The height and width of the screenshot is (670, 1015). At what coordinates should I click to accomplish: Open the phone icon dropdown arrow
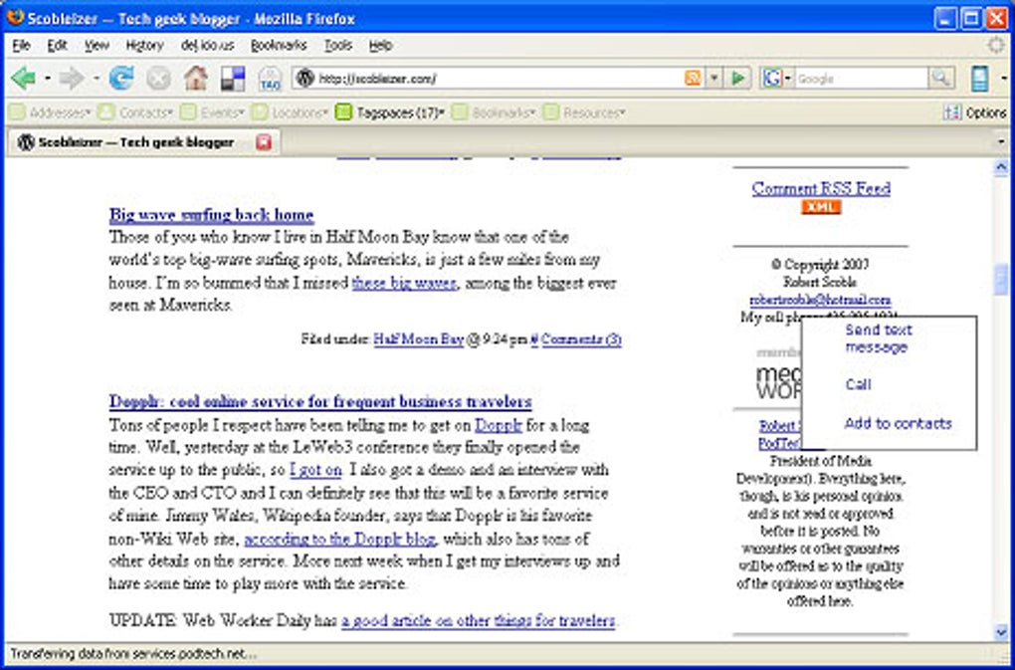(x=1004, y=79)
